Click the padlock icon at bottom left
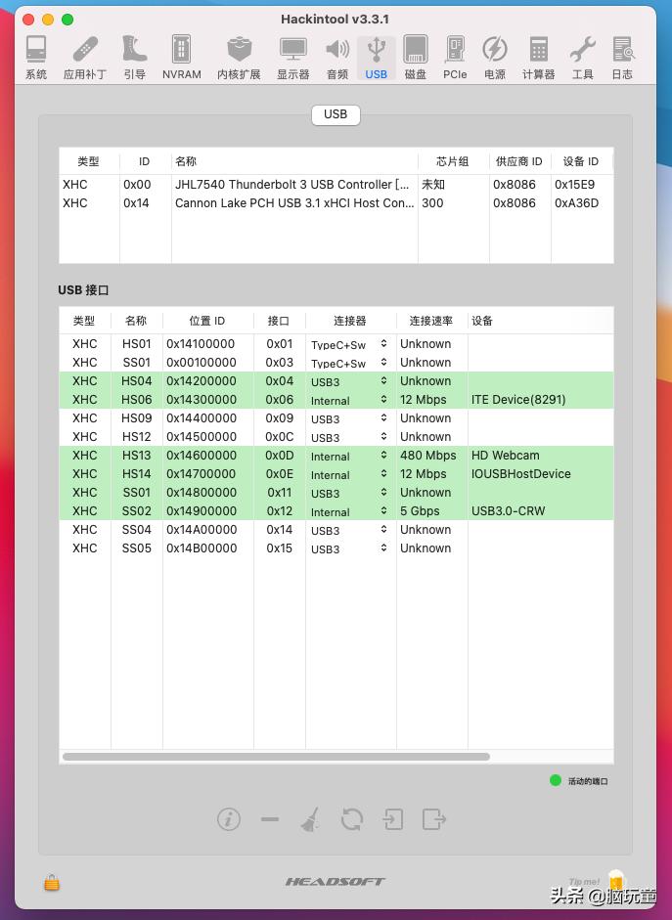The height and width of the screenshot is (920, 672). coord(52,882)
